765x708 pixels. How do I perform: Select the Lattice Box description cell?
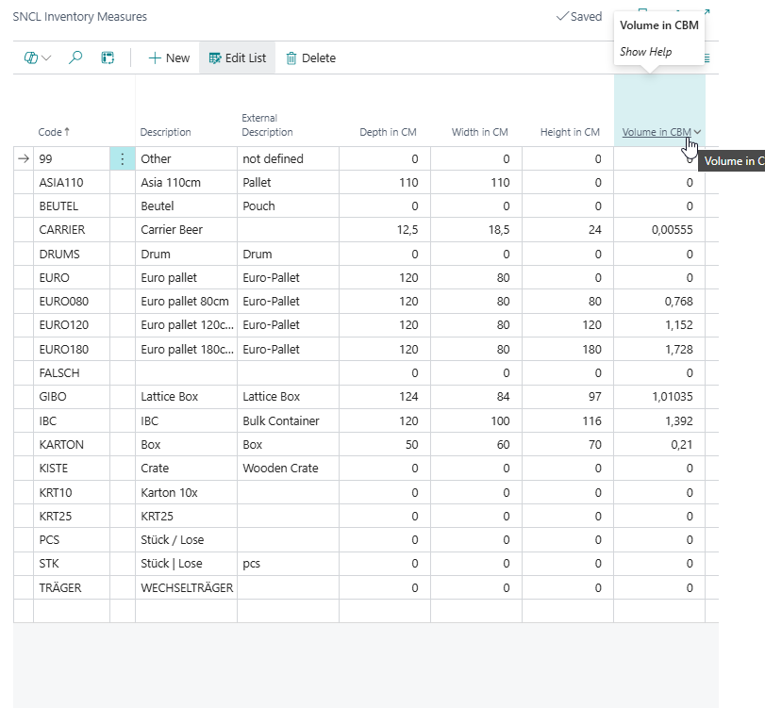[x=169, y=397]
